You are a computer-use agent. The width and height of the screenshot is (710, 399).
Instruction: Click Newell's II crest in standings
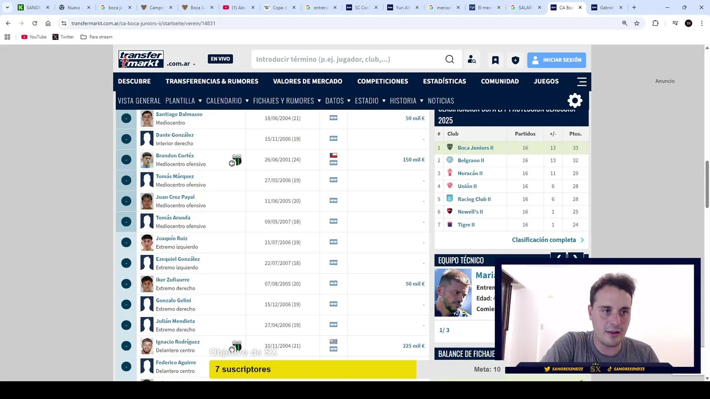[x=450, y=211]
